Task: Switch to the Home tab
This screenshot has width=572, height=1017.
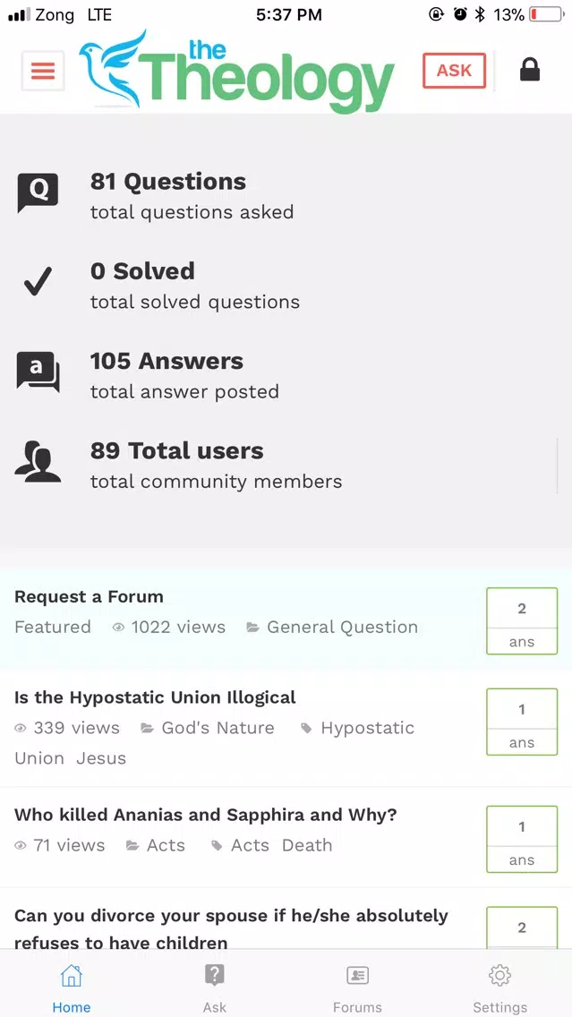Action: pos(72,987)
